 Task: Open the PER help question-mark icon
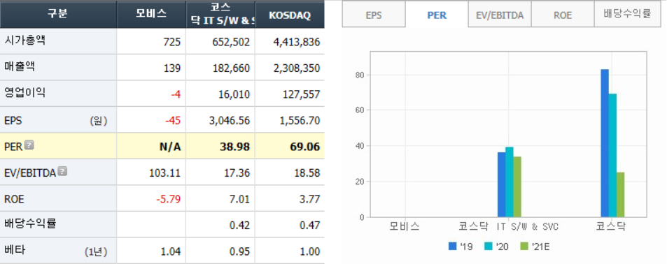29,145
